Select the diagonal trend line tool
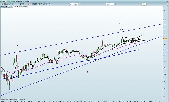The height and width of the screenshot is (102, 169). pos(15,4)
